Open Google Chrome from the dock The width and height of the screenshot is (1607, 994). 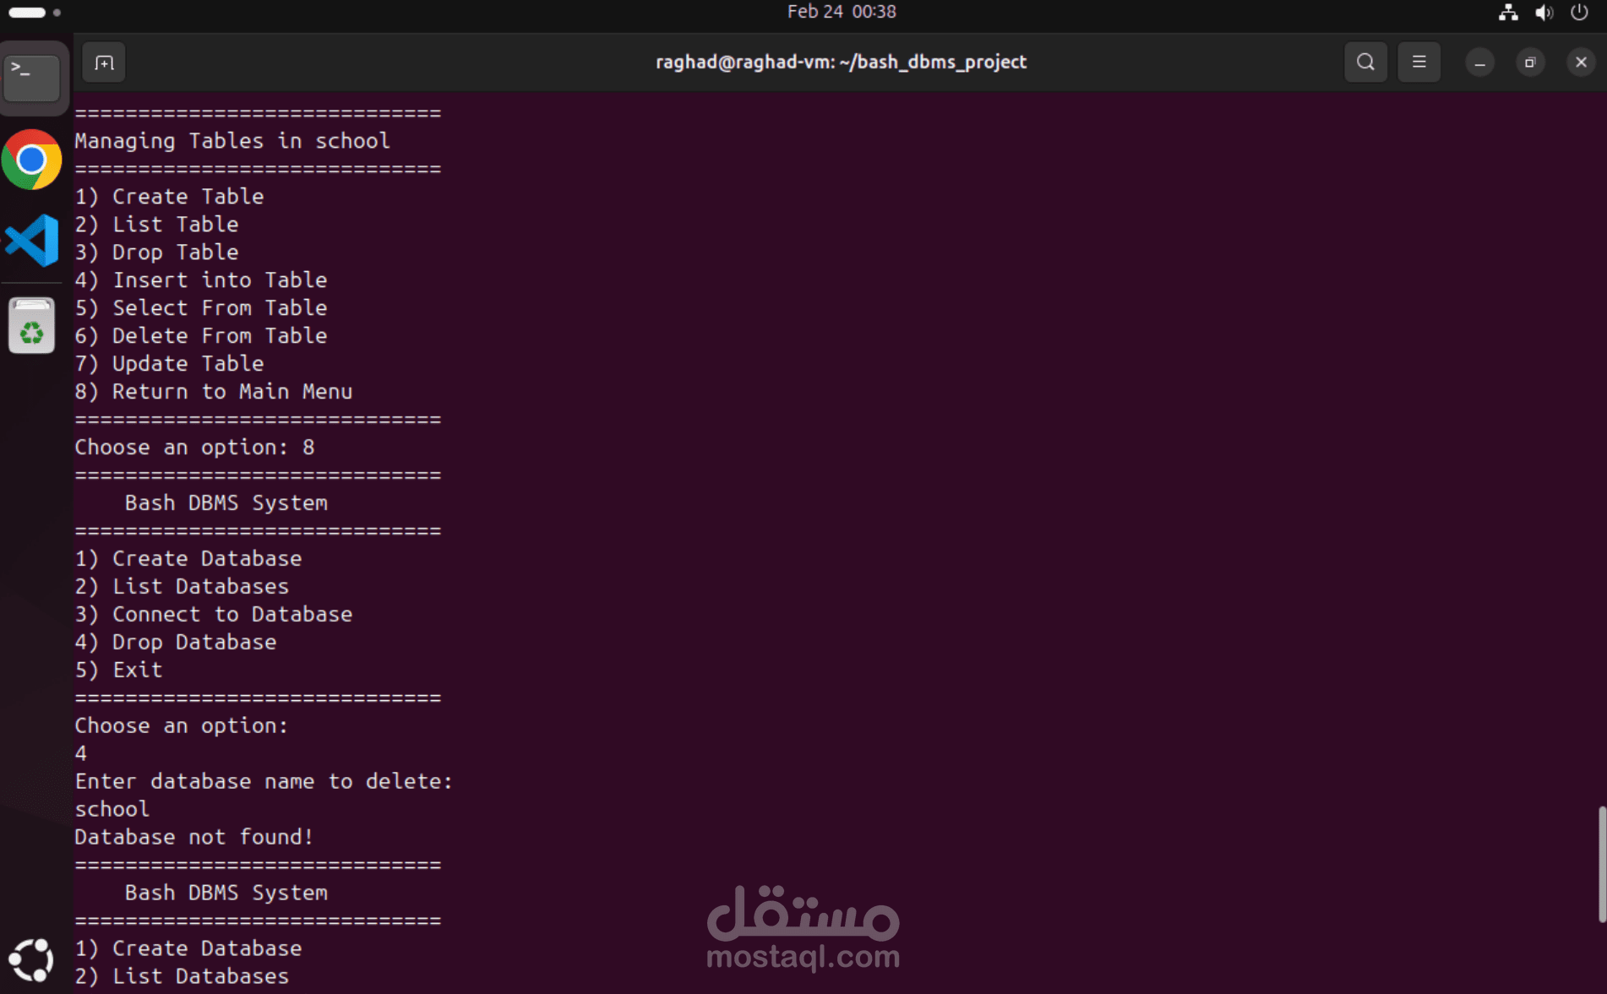32,160
